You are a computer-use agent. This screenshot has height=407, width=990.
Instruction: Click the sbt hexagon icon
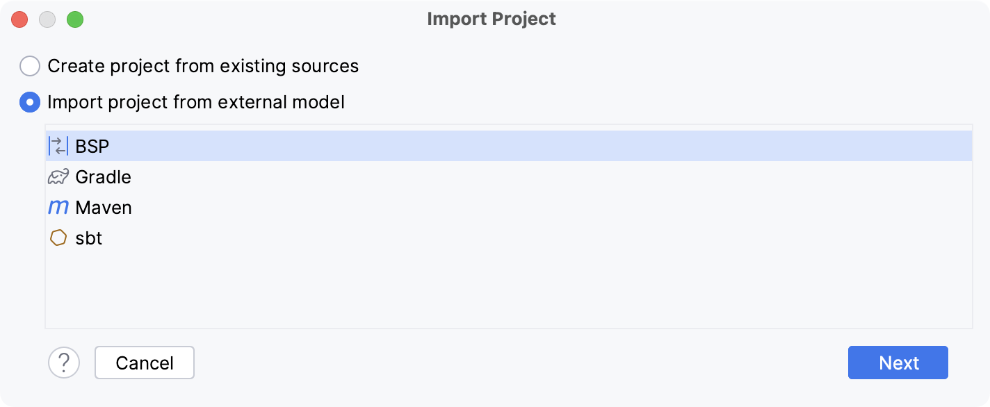58,238
